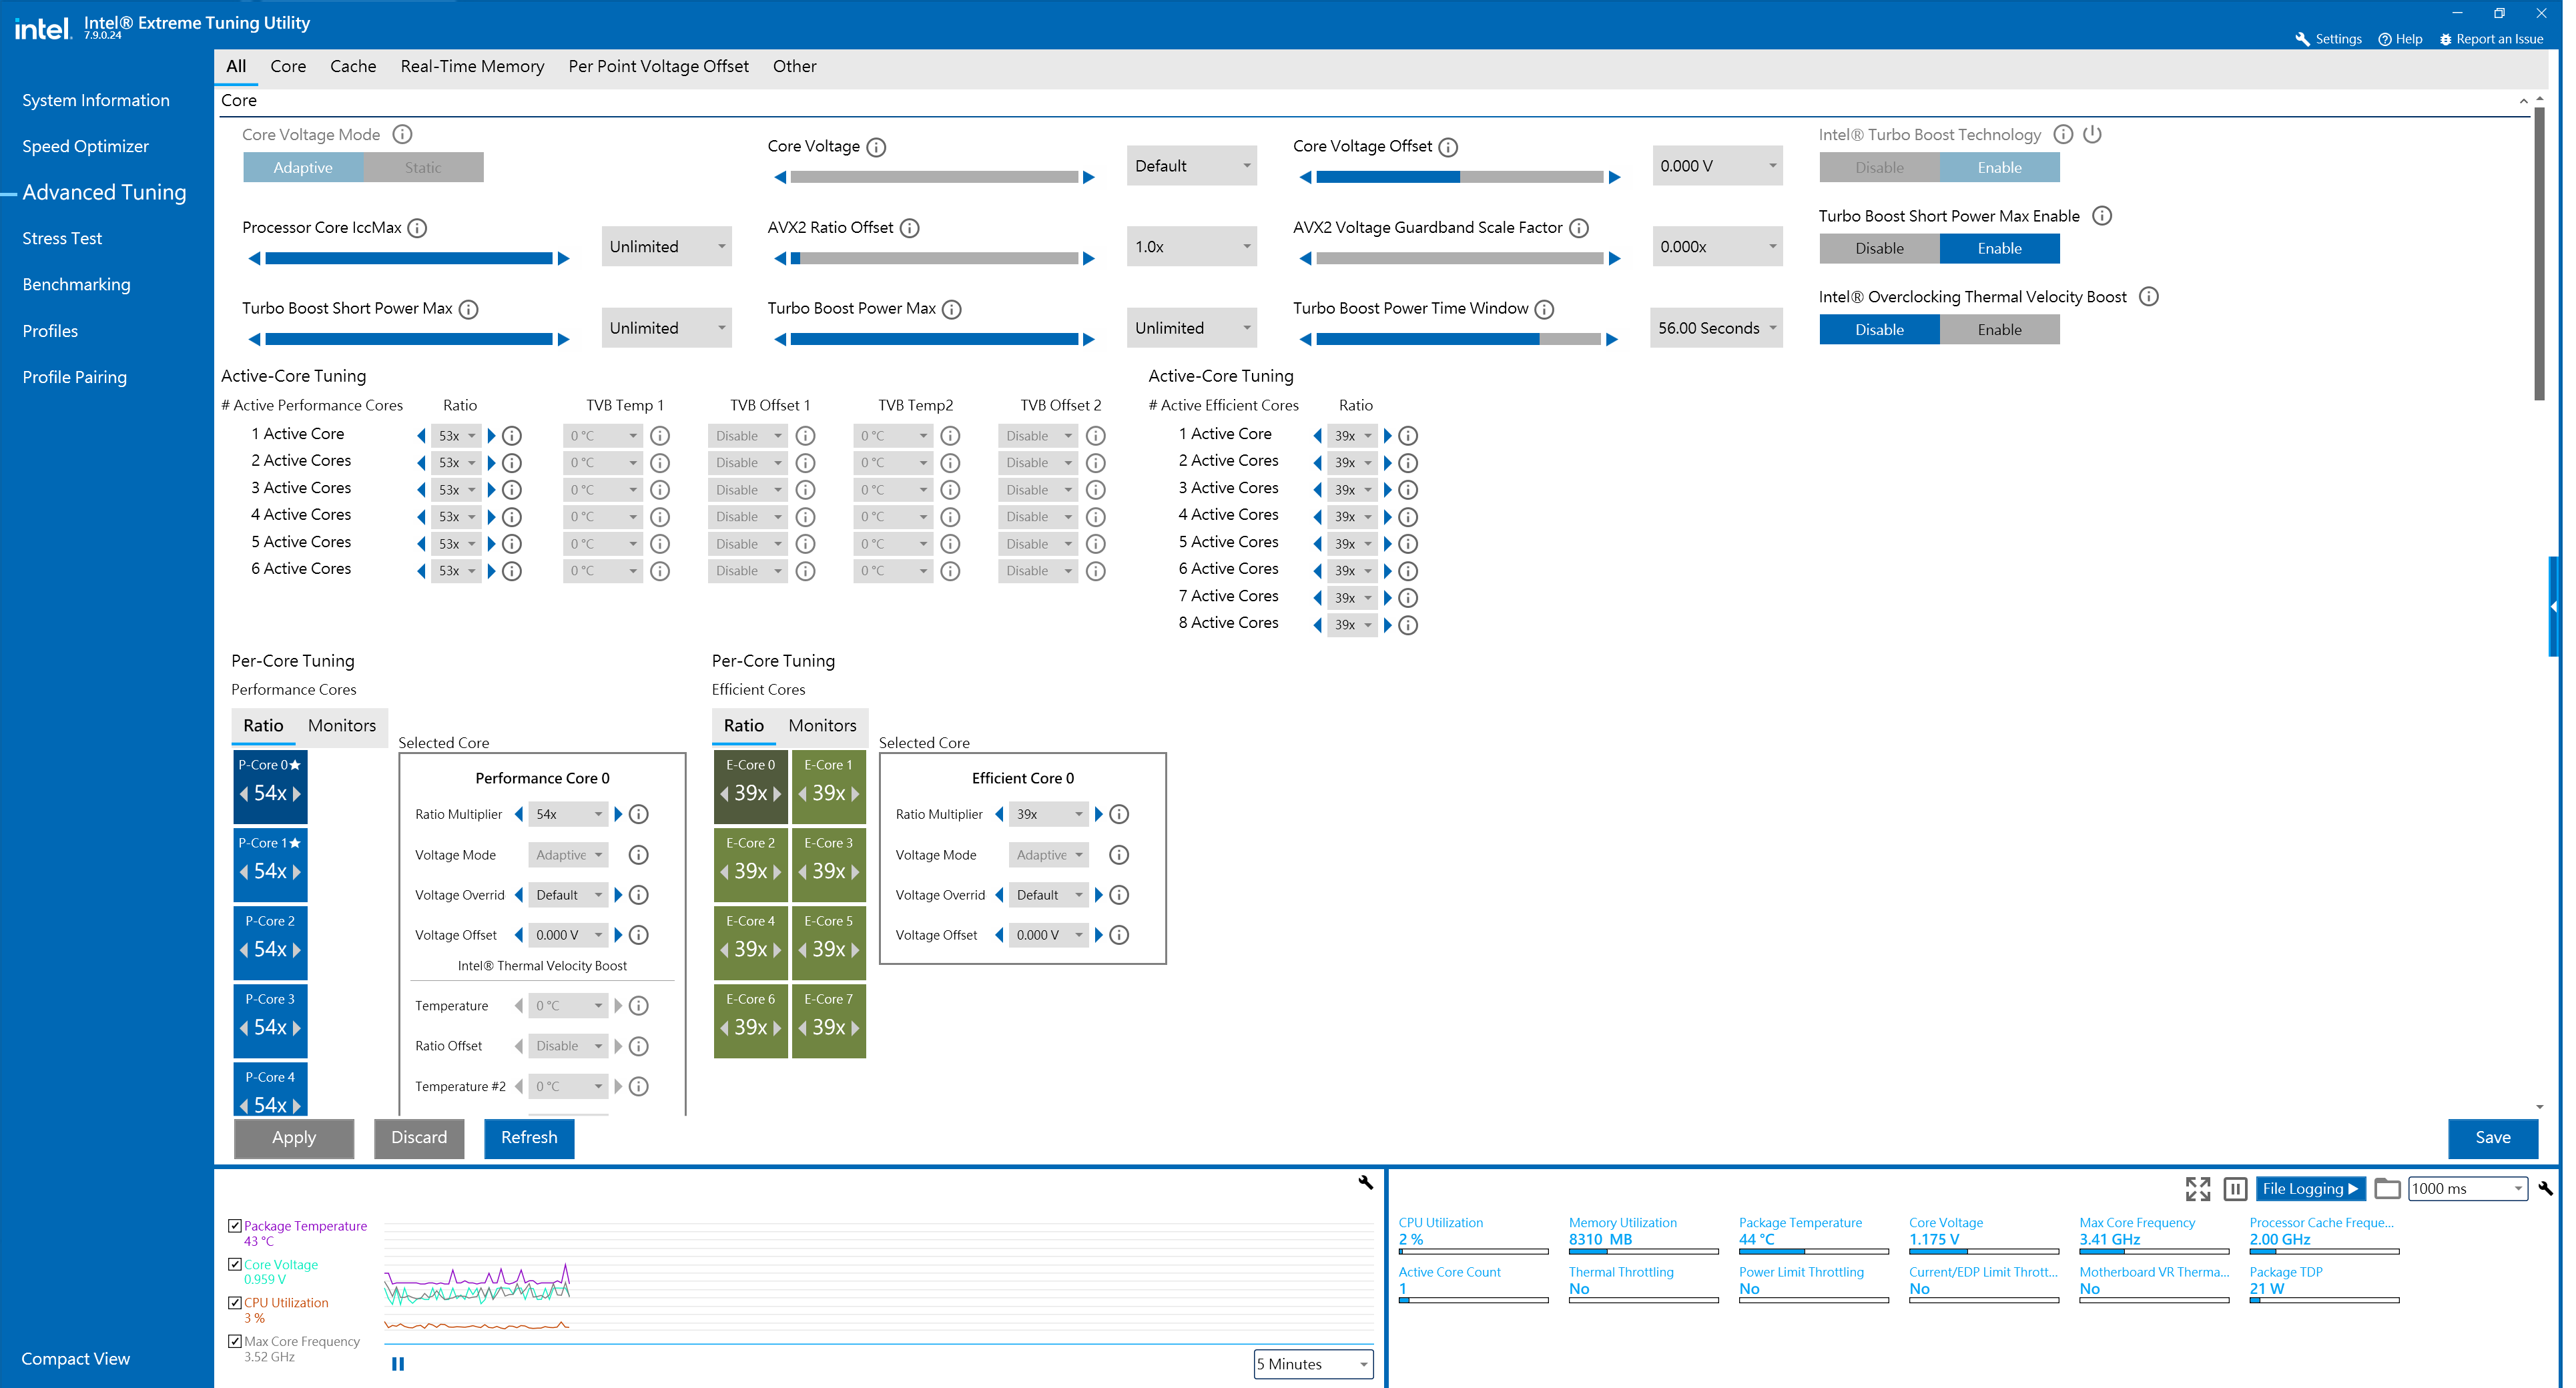
Task: Open Performance Cores Monitors tab
Action: point(342,725)
